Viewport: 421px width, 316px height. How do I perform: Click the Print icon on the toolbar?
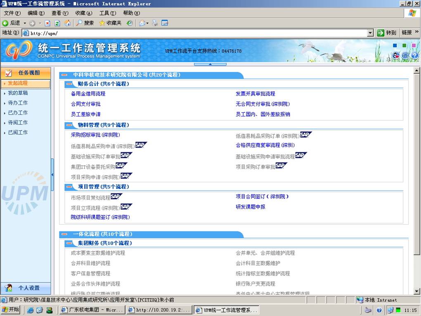coord(155,23)
